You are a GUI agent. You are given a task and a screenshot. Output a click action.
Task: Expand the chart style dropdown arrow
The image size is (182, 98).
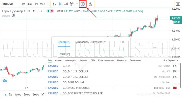77,4
